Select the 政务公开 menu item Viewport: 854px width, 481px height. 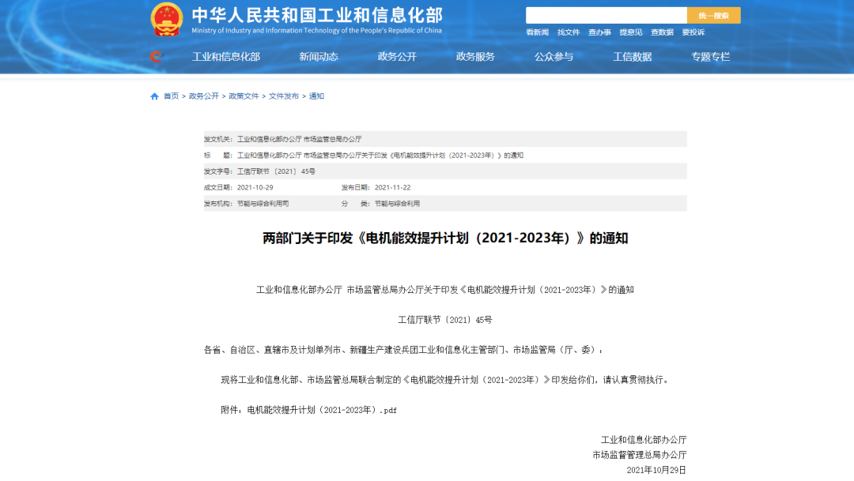396,56
